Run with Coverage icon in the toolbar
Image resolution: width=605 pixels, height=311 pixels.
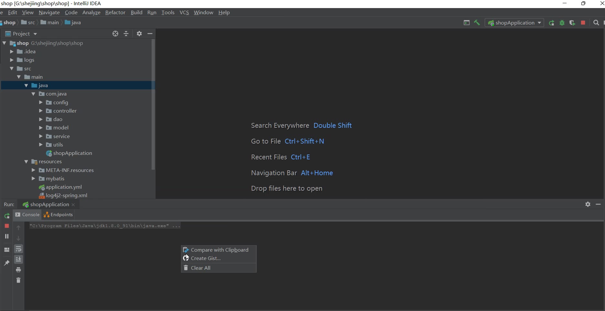coord(572,23)
